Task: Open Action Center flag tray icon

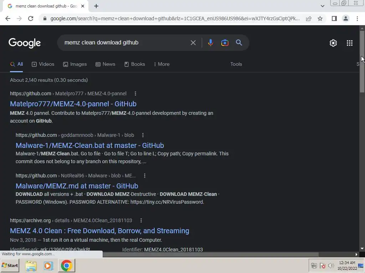Action: (x=322, y=266)
